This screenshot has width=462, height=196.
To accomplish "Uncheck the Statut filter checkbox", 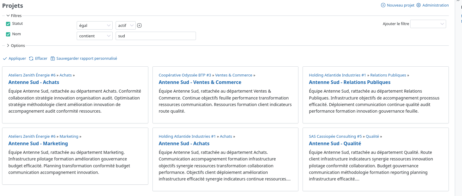I will [x=8, y=24].
